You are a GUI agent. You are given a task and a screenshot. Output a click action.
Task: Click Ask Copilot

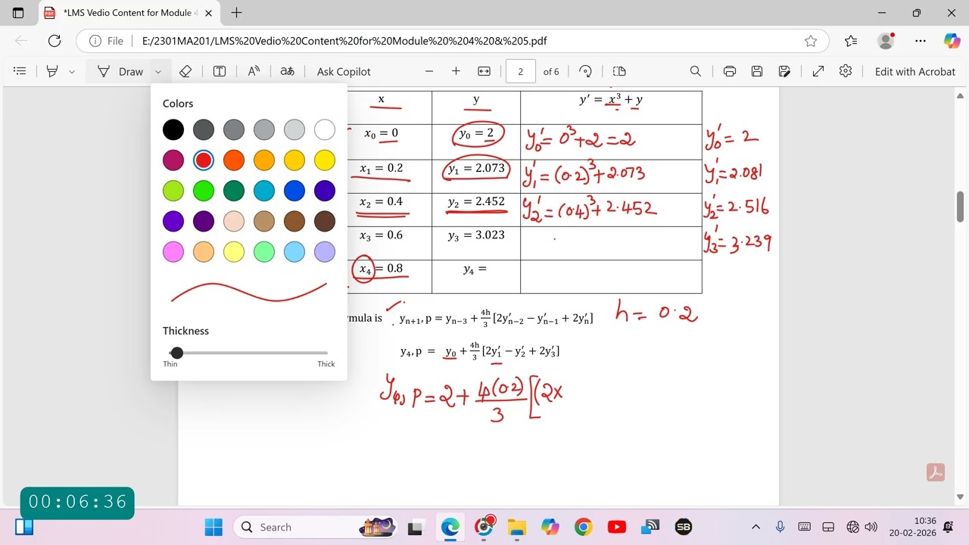344,71
